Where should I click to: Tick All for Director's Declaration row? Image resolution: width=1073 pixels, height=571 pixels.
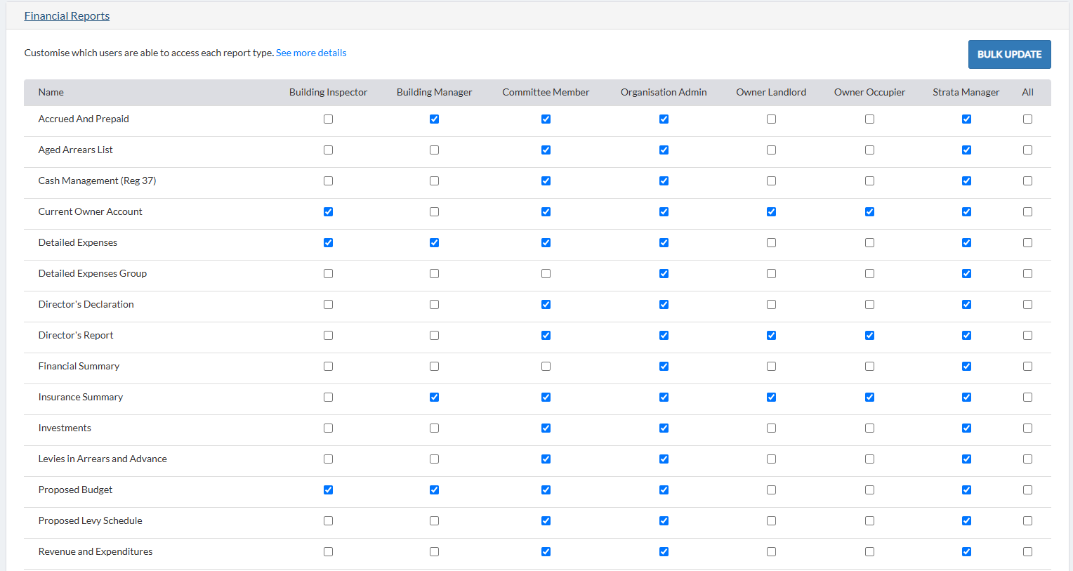point(1027,304)
